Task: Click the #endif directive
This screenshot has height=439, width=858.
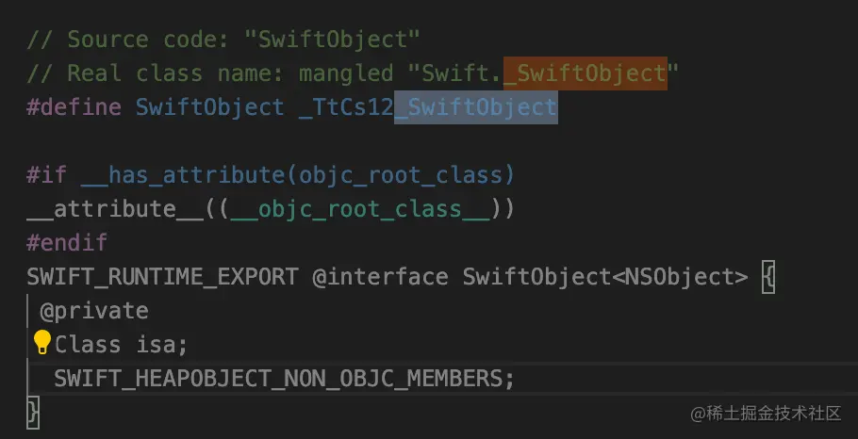Action: pyautogui.click(x=67, y=243)
